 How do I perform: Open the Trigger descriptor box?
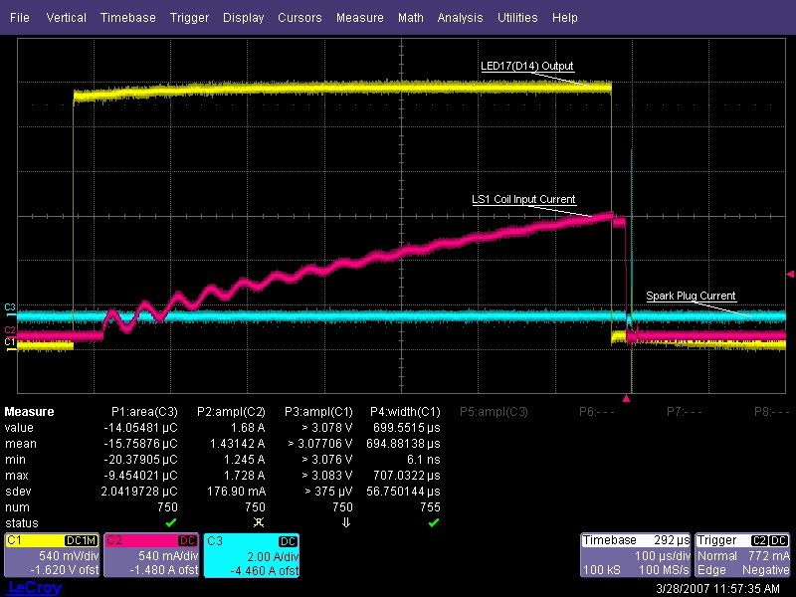[x=742, y=555]
